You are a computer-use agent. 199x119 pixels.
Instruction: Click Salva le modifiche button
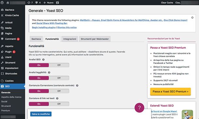point(41,114)
